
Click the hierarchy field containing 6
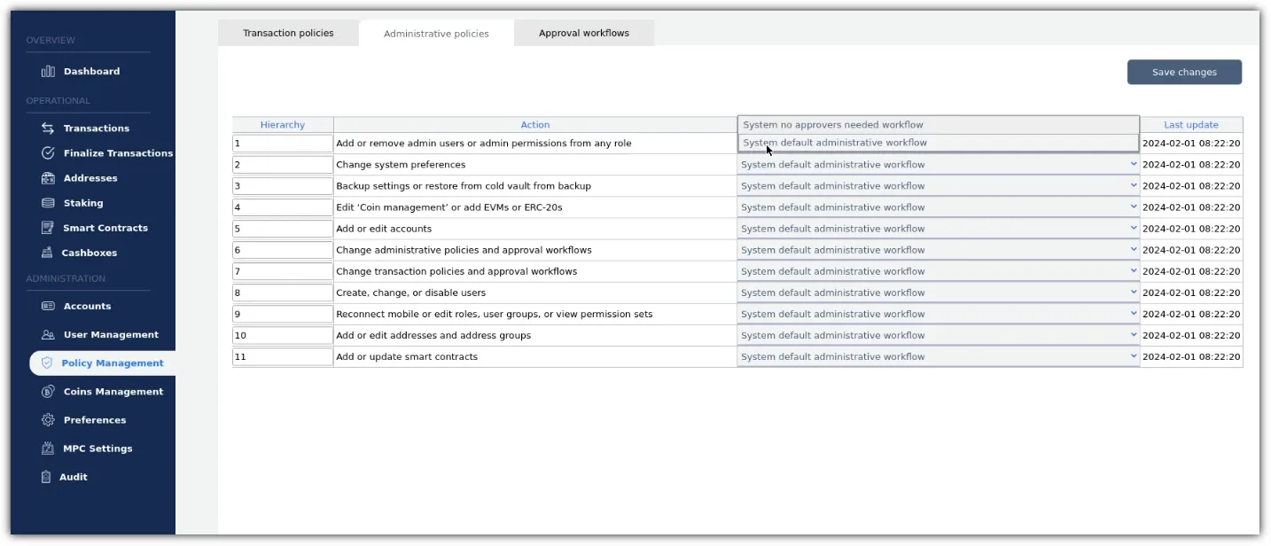283,250
